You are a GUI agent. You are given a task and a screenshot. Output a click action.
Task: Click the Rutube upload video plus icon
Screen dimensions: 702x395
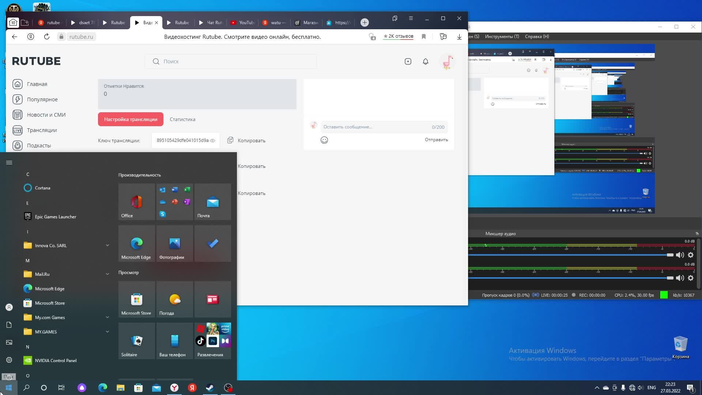408,61
